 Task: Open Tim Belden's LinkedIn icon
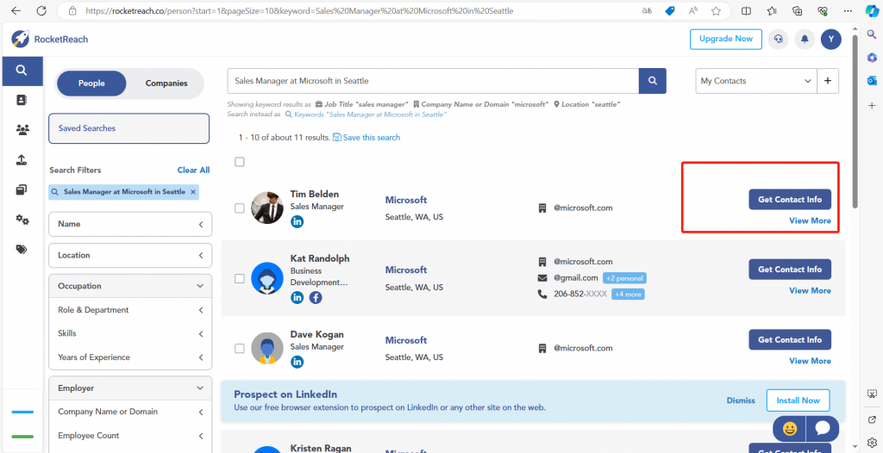point(297,221)
